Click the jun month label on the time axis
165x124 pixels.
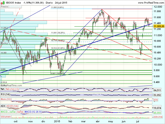pos(124,121)
